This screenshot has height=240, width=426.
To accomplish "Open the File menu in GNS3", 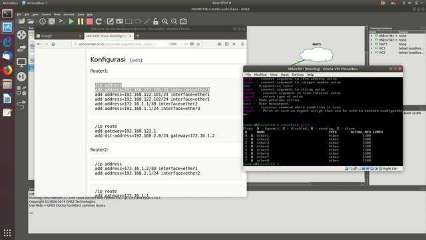I will 19,15.
